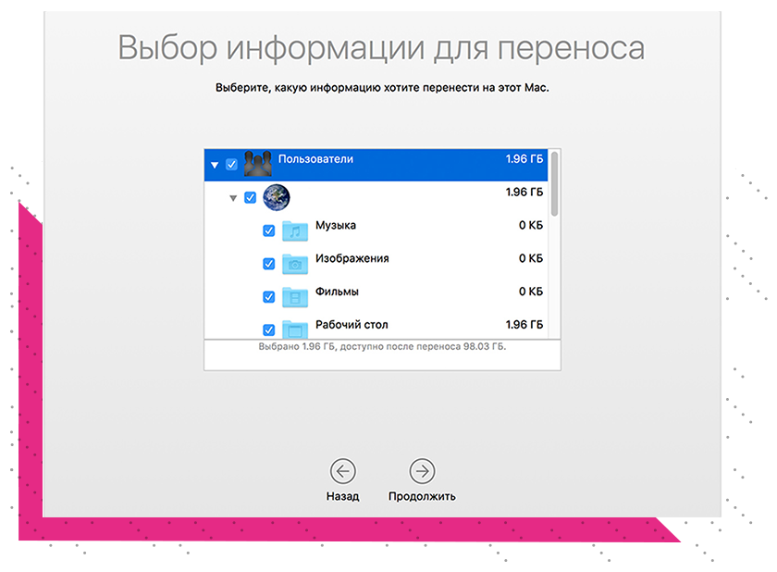Screen dimensions: 777x572
Task: Click the left arrow Назад icon
Action: coord(342,471)
